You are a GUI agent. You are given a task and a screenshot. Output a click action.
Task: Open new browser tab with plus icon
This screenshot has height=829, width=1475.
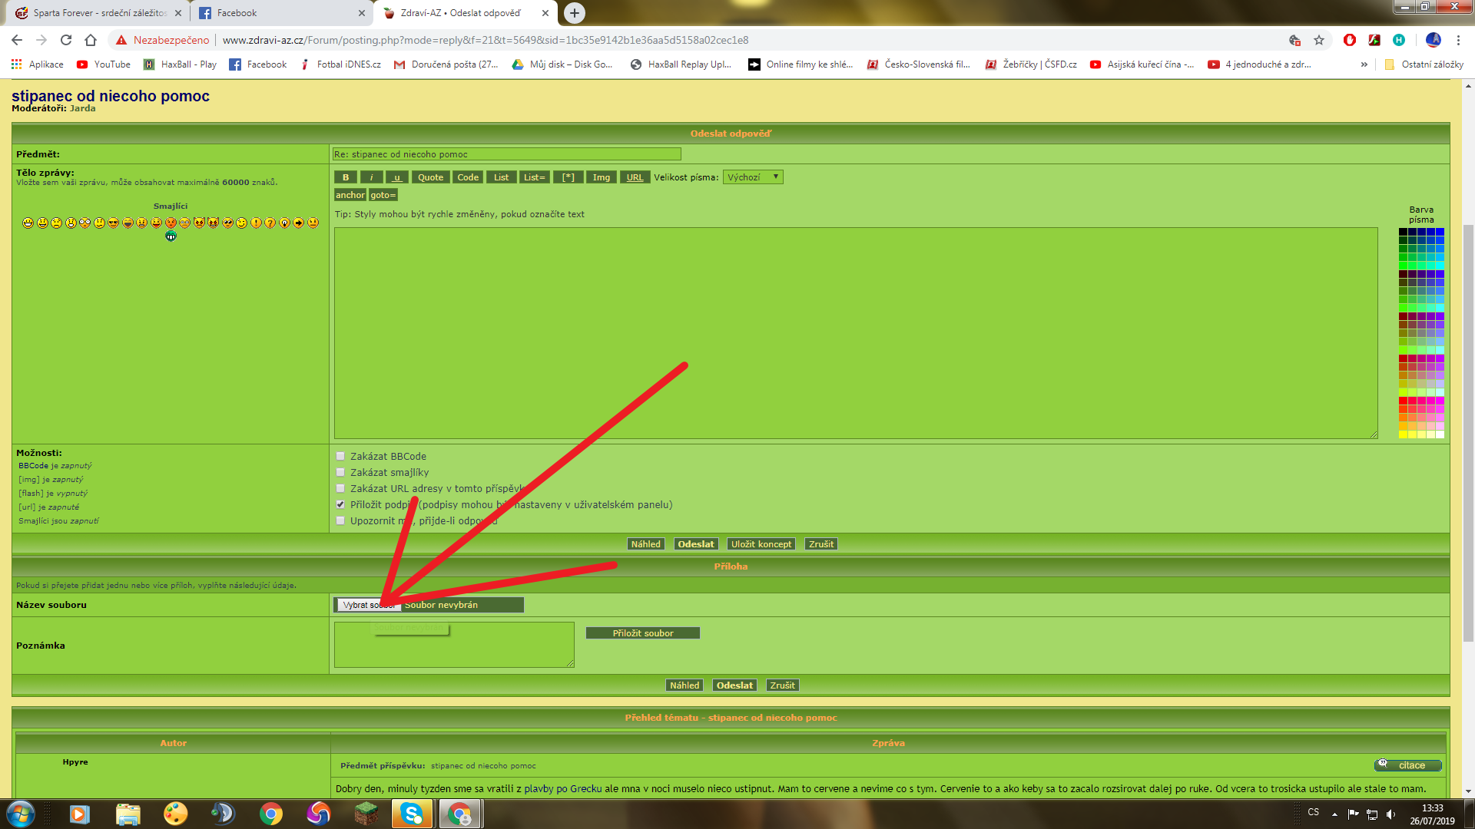tap(574, 13)
